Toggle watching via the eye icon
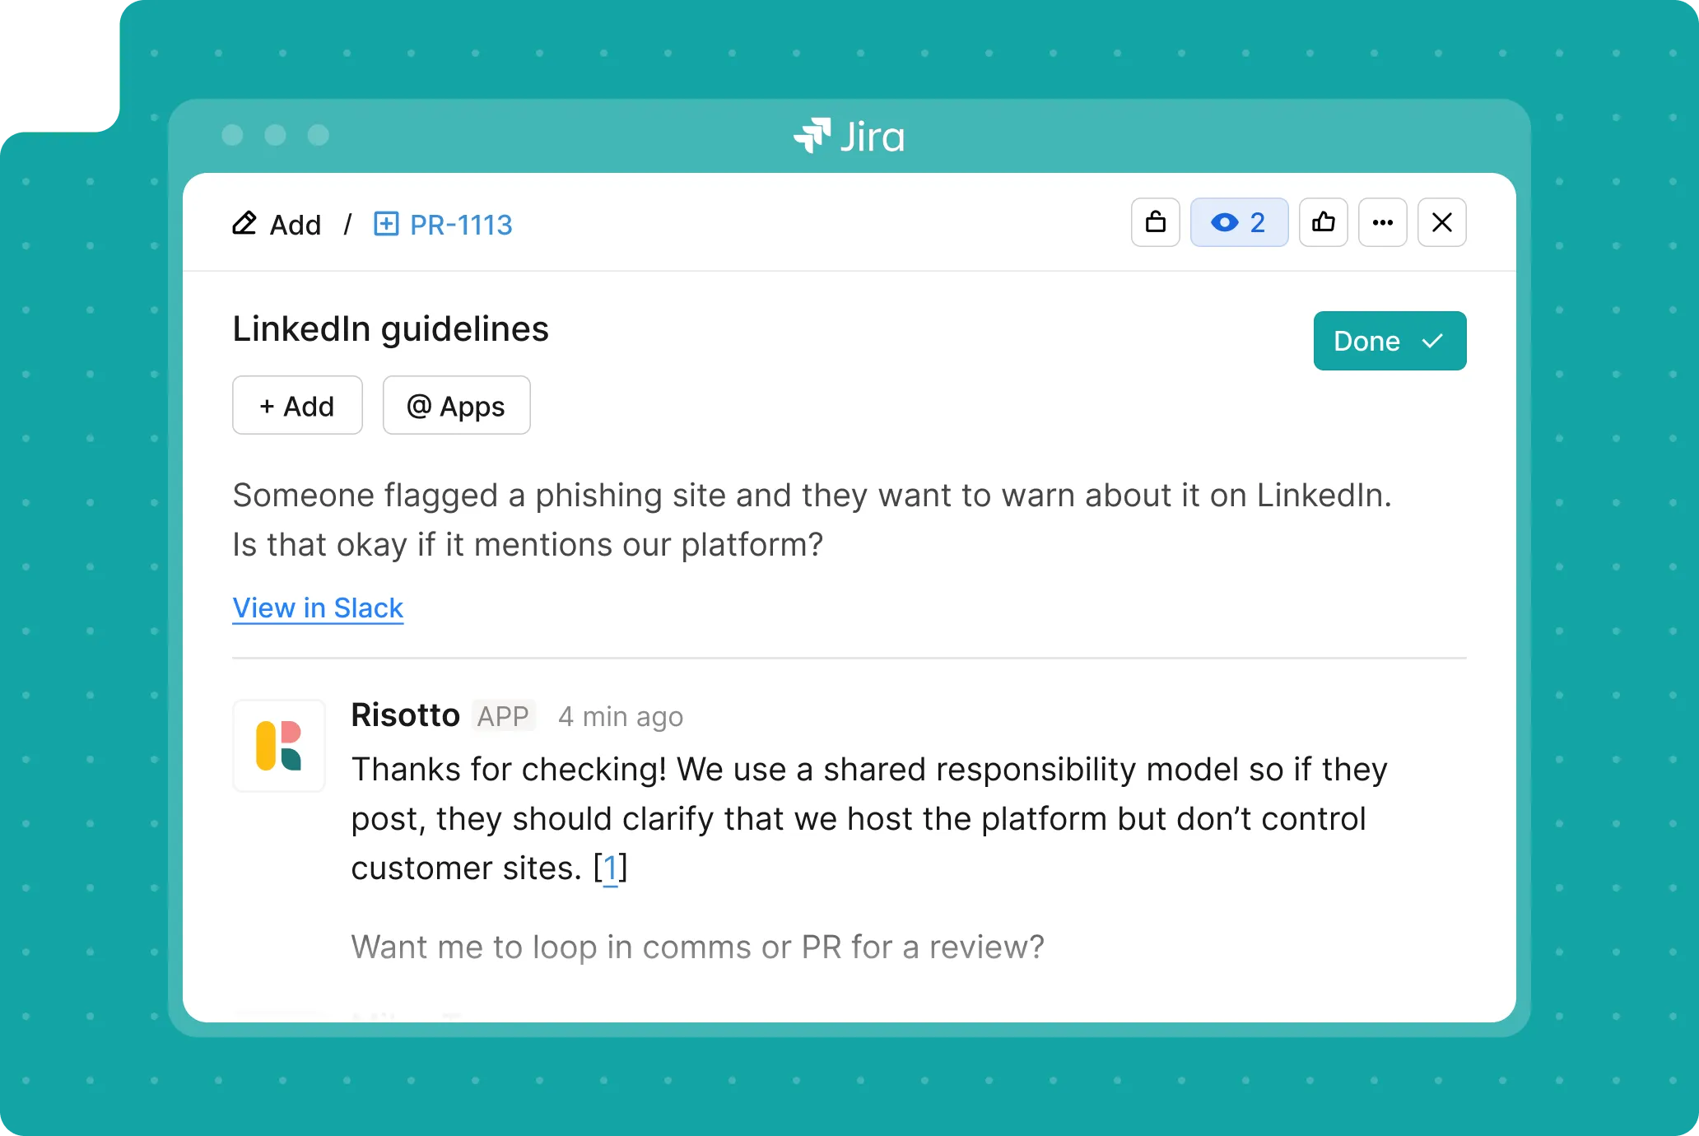The height and width of the screenshot is (1136, 1699). click(1226, 222)
